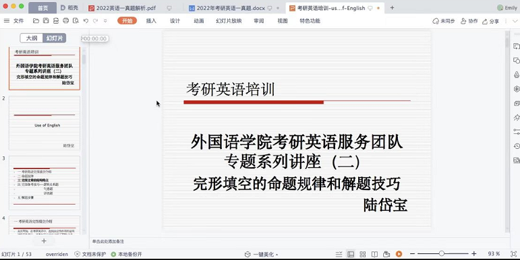Viewport: 520px width, 260px height.
Task: Switch to slide sorter grid view icon
Action: [363, 254]
